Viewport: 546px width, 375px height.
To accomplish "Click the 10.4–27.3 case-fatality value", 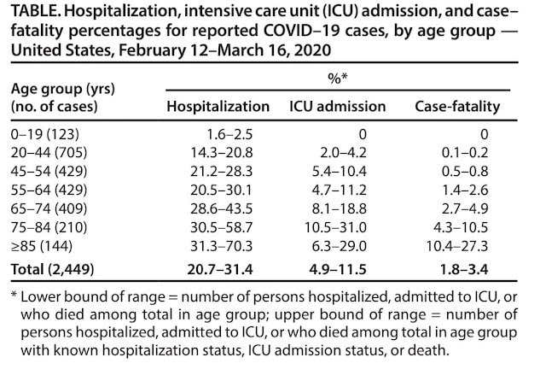I will coord(457,246).
